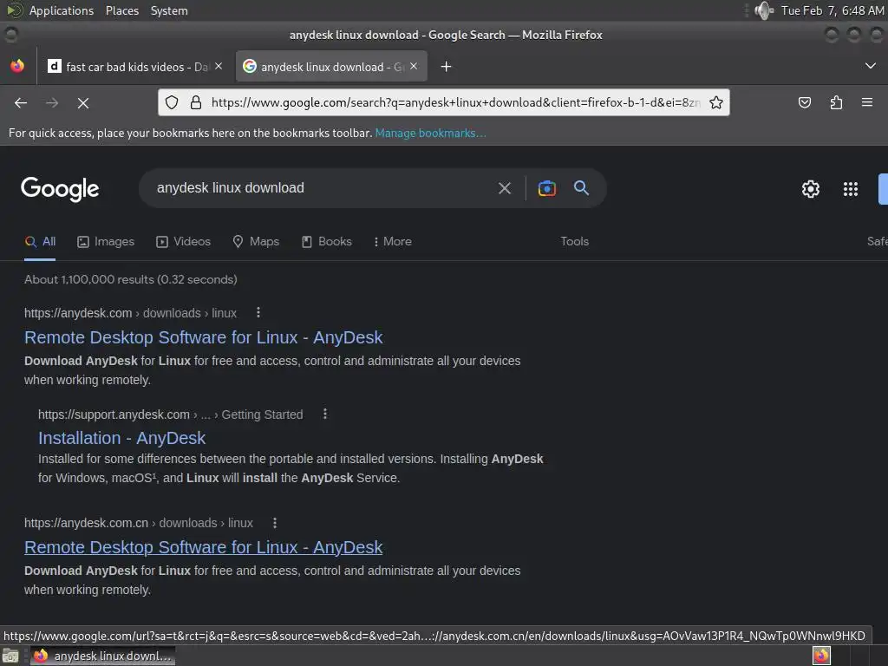Switch to 'fast car bad kids videos' tab
Screen dimensions: 888x666
tap(134, 66)
